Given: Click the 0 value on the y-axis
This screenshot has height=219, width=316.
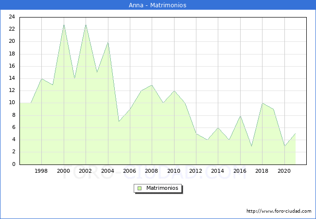Looking at the screenshot, I should click(14, 164).
